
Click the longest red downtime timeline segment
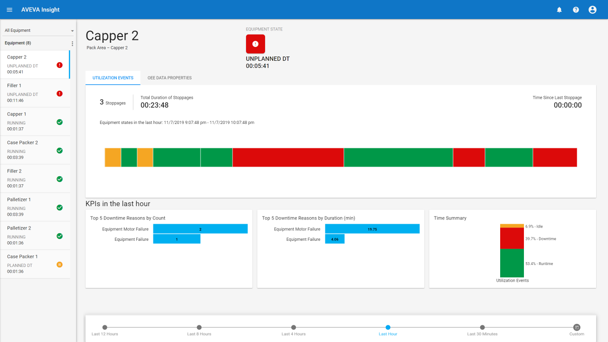[288, 157]
